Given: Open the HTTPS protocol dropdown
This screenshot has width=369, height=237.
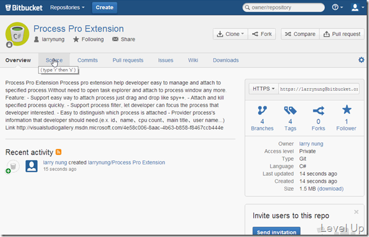Looking at the screenshot, I should [x=264, y=89].
